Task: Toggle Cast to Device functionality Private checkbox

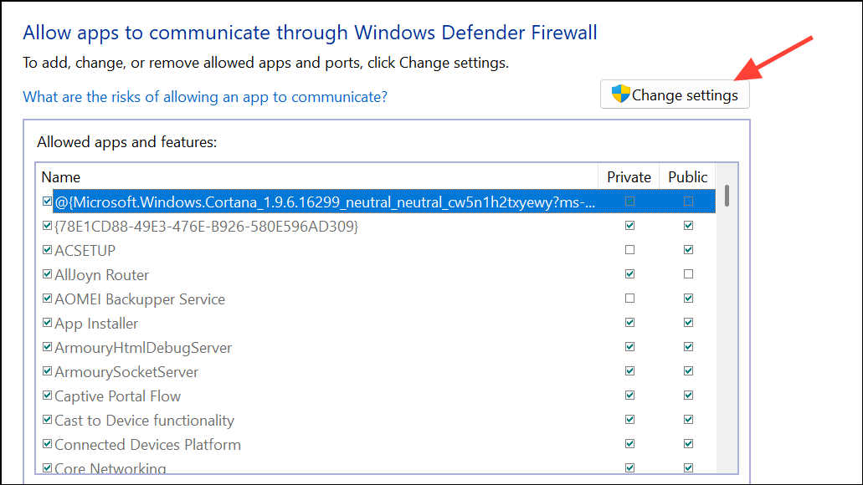Action: pos(629,420)
